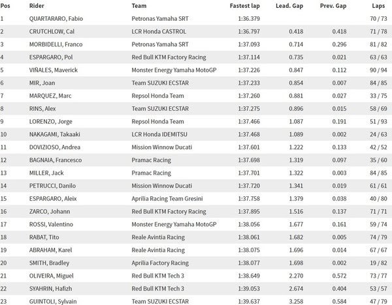Select rider MARQUEZ, Marc
Screen dimensions: 392x305
coord(50,96)
